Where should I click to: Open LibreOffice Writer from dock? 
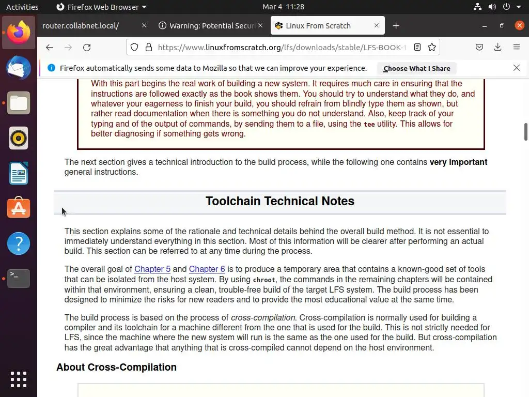click(x=19, y=173)
